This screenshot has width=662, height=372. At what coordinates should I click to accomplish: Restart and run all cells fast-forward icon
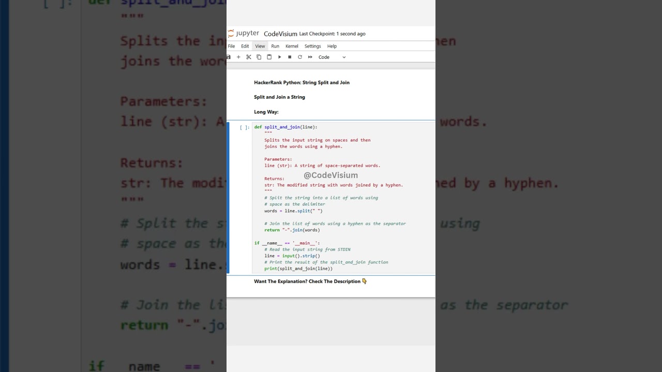(310, 57)
